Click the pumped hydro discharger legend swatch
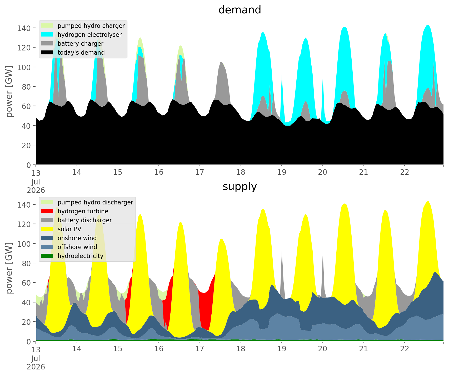The height and width of the screenshot is (376, 449). (x=47, y=202)
